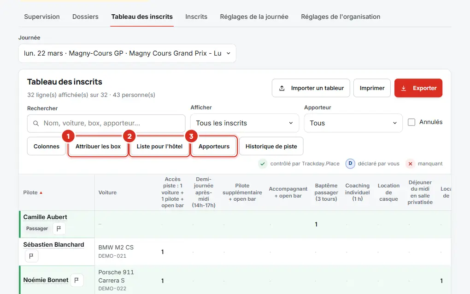Open Sébastien Blanchard's name link
Image resolution: width=470 pixels, height=294 pixels.
click(x=53, y=245)
